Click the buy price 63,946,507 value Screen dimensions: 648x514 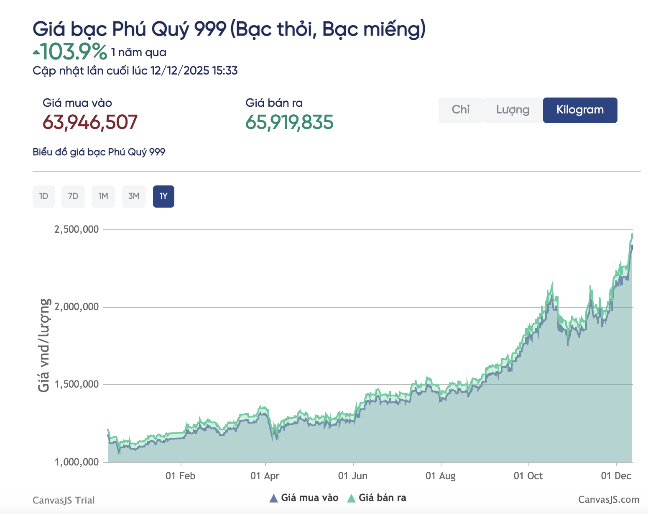click(x=90, y=122)
